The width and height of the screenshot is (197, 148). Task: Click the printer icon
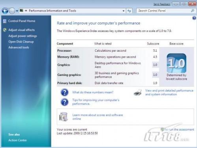(138, 92)
